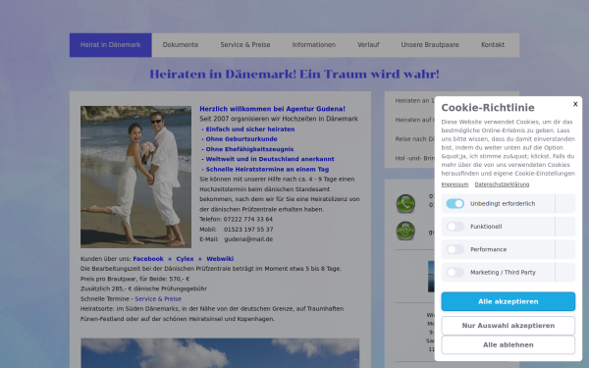589x368 pixels.
Task: Reject cookies with Alle ablehnen
Action: [508, 344]
